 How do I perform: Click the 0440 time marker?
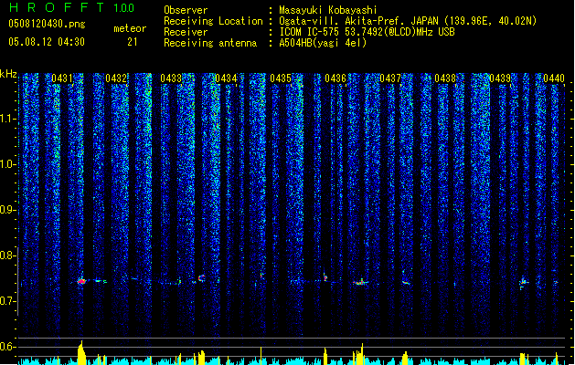(x=554, y=78)
